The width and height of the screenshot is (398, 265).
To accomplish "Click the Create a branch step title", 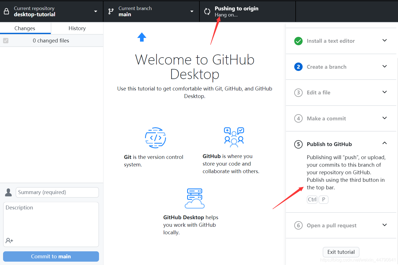I will coord(327,67).
